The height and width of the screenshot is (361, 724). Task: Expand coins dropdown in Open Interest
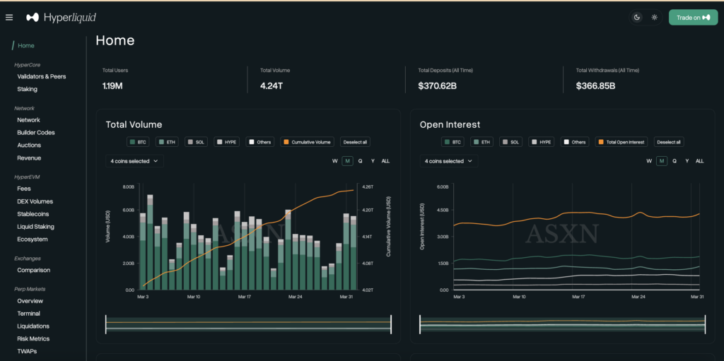pos(449,161)
